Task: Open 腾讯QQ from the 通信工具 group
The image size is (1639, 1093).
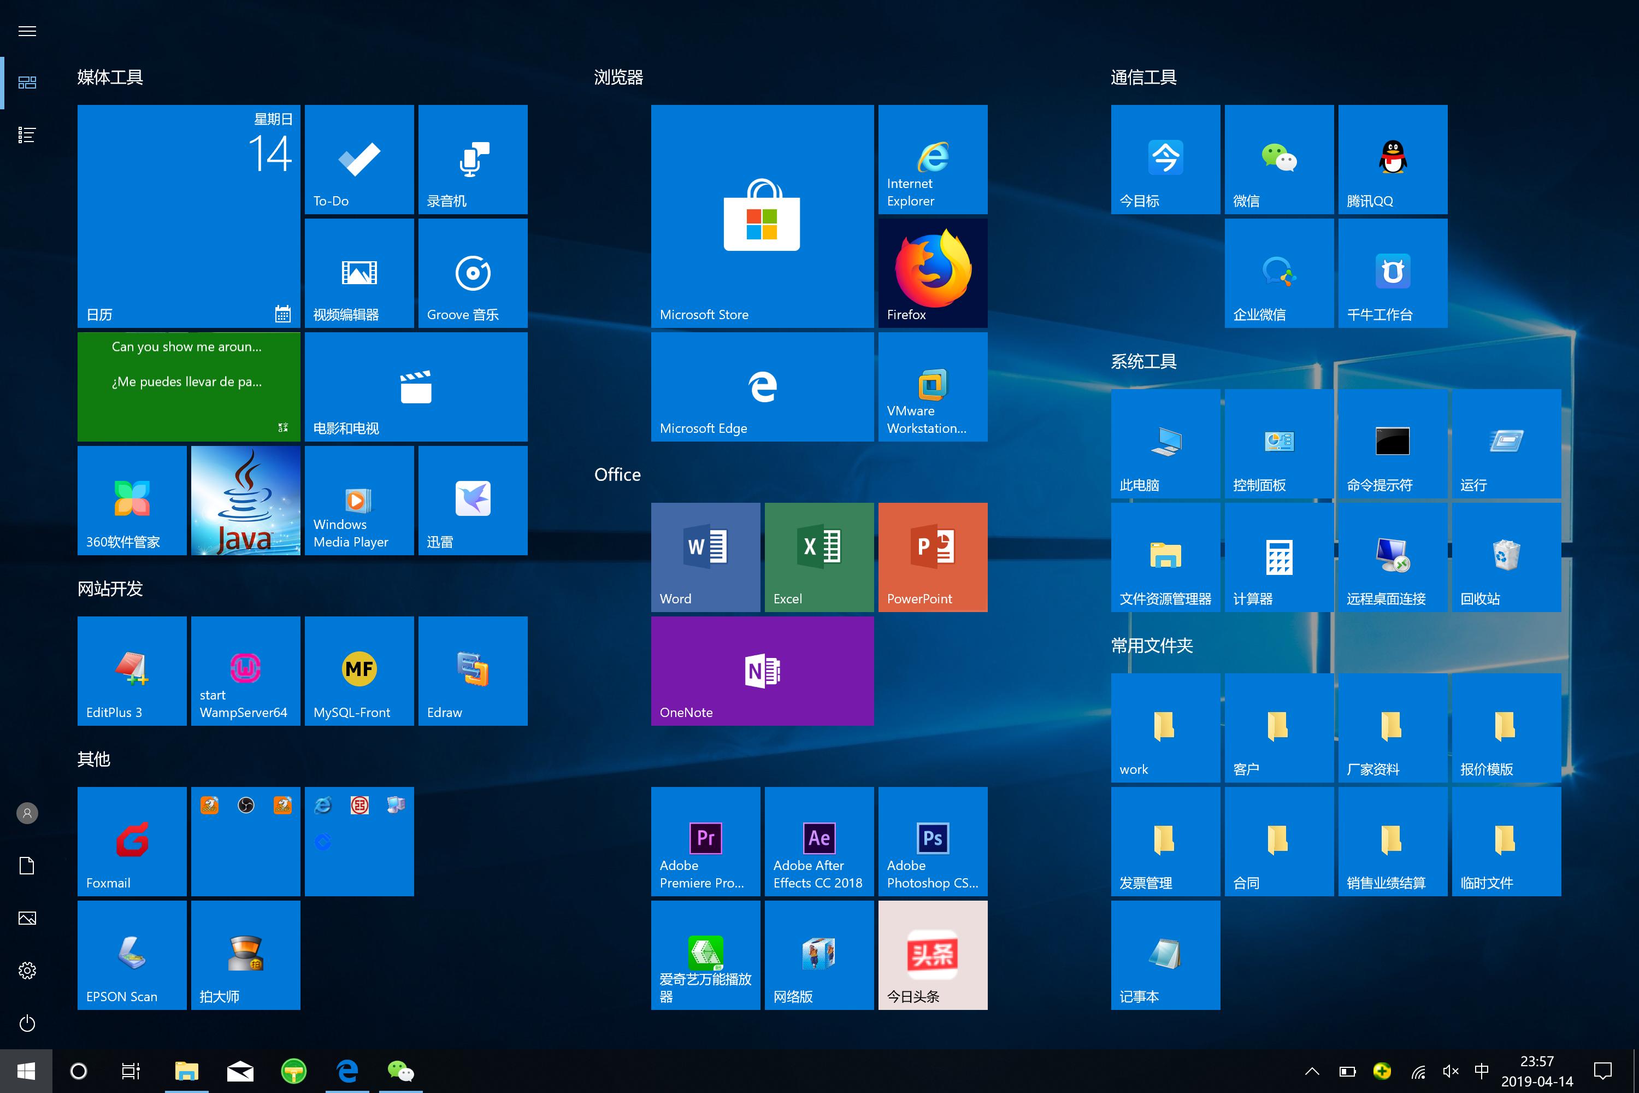Action: [1392, 159]
